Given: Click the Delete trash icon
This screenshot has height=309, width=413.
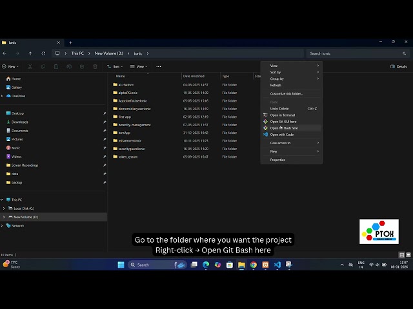Looking at the screenshot, I should [95, 67].
